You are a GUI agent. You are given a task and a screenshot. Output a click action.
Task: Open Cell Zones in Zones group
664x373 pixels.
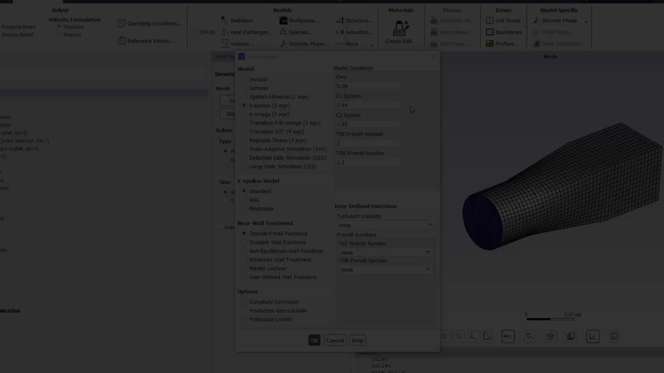pyautogui.click(x=503, y=21)
